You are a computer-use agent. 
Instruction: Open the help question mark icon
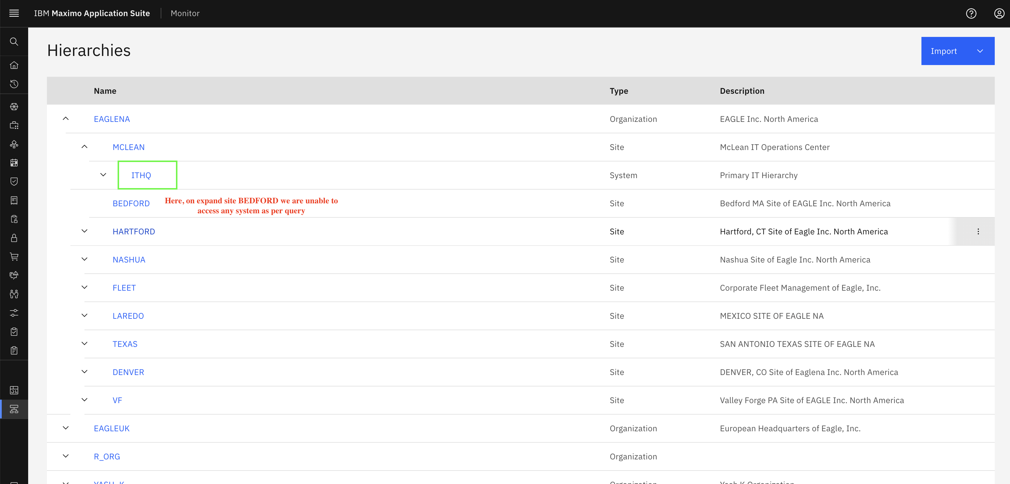(971, 13)
